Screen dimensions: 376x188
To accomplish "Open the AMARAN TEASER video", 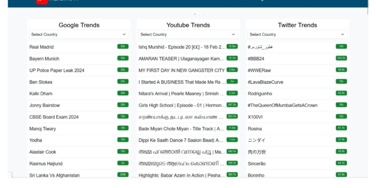I will 181,59.
